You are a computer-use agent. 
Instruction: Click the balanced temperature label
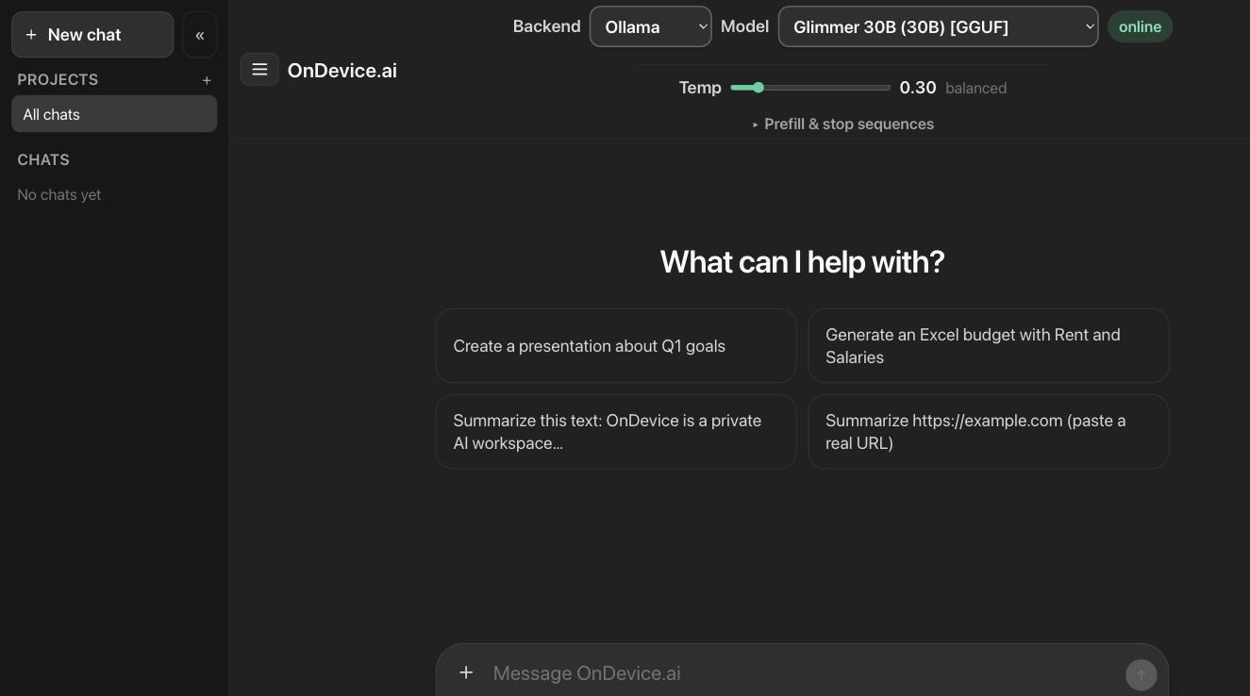(x=975, y=88)
